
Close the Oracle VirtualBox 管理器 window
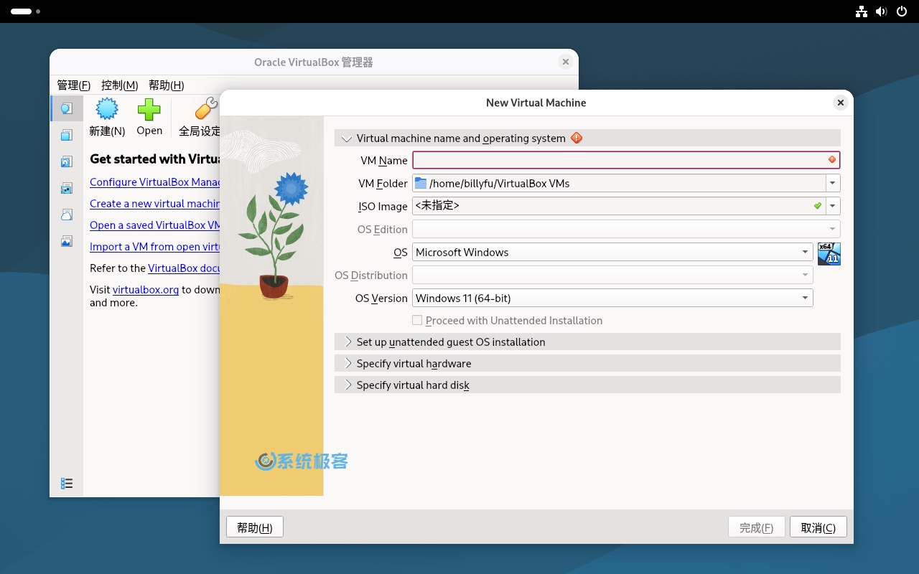(566, 62)
